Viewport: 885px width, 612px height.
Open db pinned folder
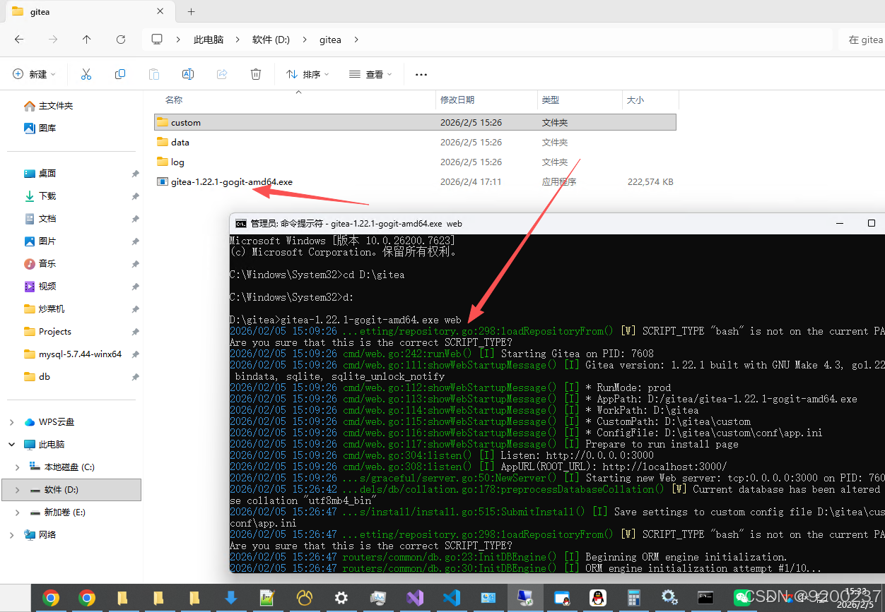[45, 376]
